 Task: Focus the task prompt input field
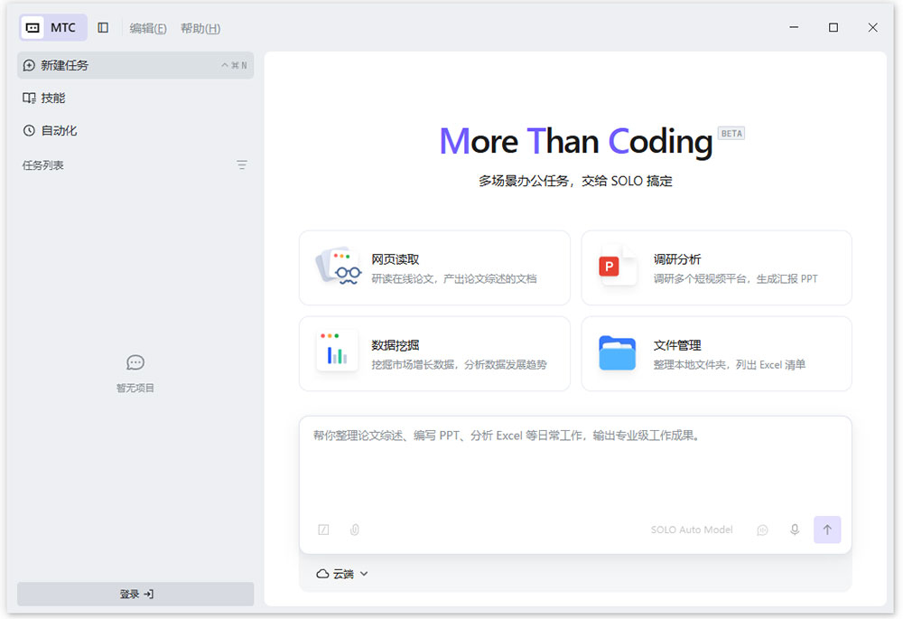click(x=574, y=467)
